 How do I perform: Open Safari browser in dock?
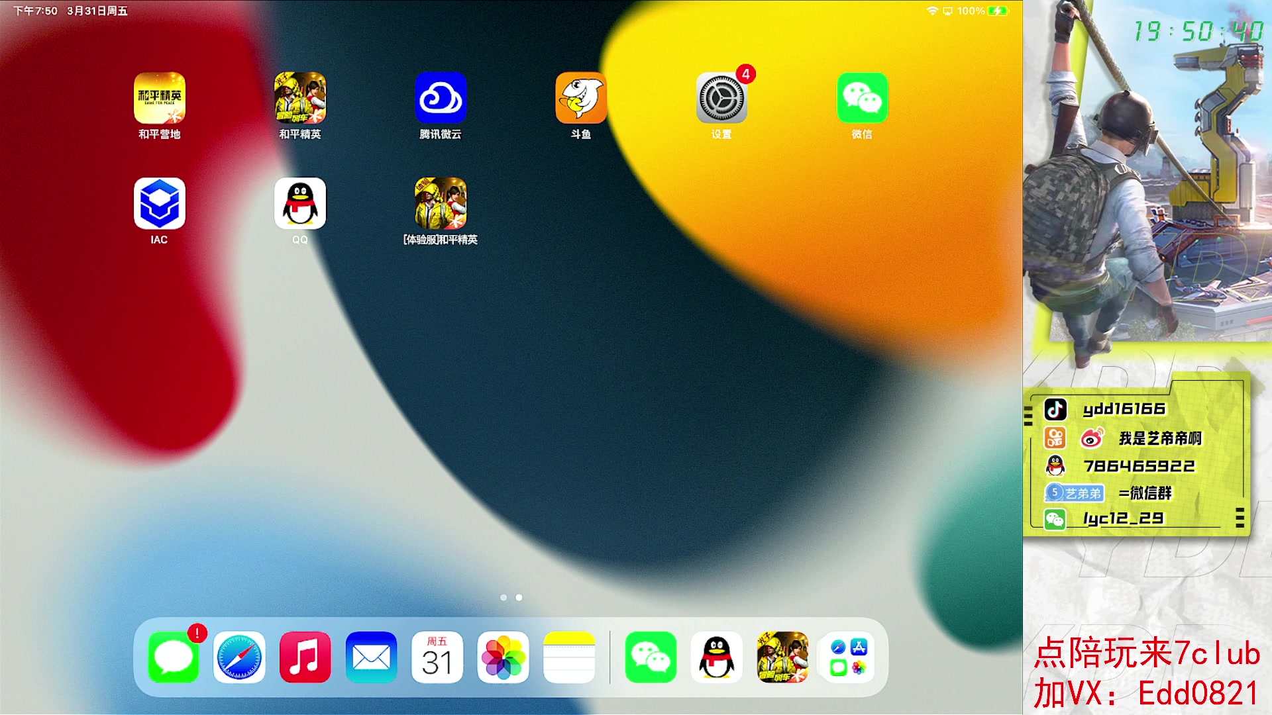239,657
